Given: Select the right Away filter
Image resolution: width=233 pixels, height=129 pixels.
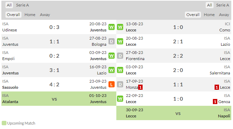Looking at the screenshot, I should pyautogui.click(x=224, y=15).
